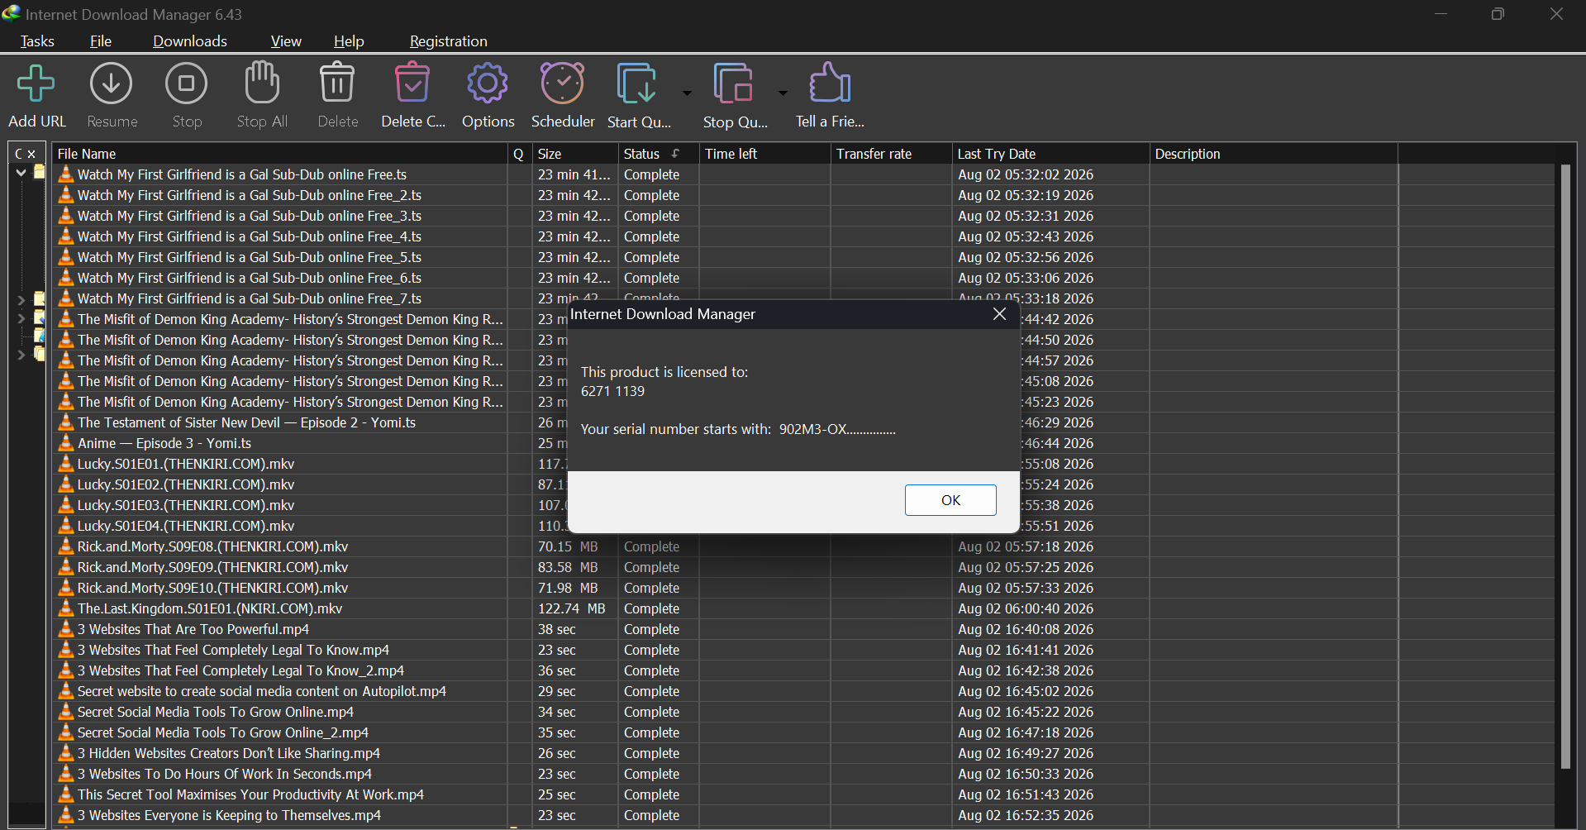Sort list by File Name column header
The width and height of the screenshot is (1586, 830).
(280, 154)
